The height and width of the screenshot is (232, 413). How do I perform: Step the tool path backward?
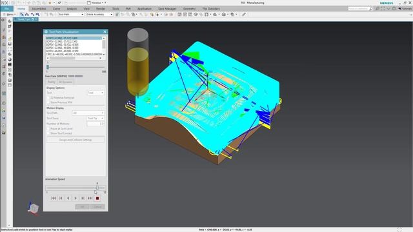68,198
